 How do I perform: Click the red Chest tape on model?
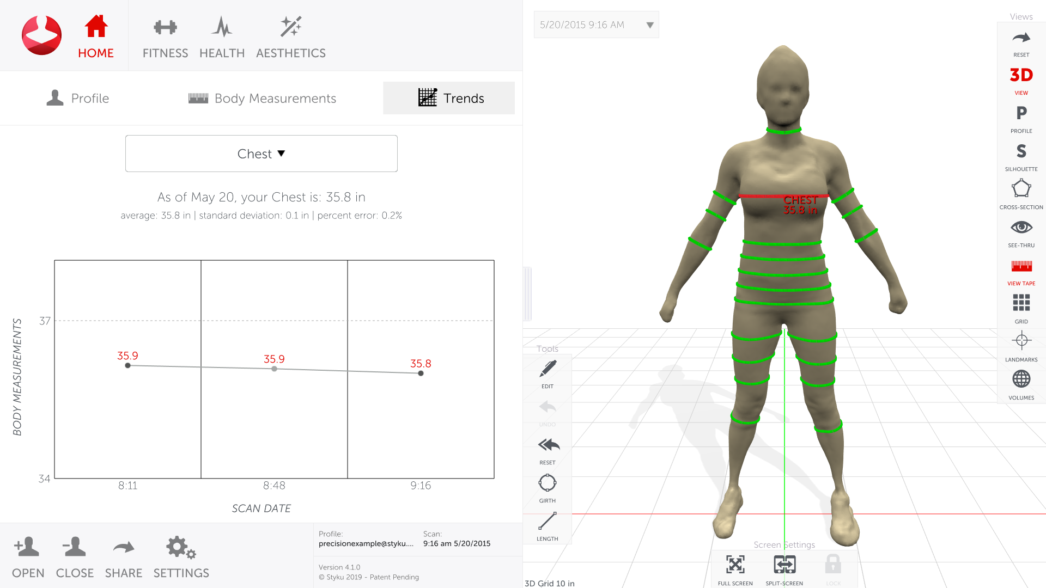[763, 196]
